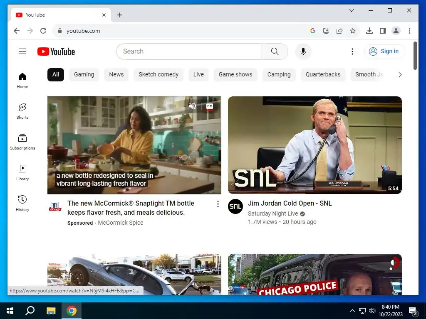Open YouTube settings three-dot menu

[352, 51]
